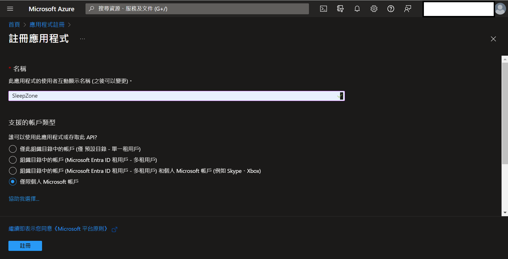Focus the top resource search box
The height and width of the screenshot is (259, 508).
pyautogui.click(x=197, y=9)
